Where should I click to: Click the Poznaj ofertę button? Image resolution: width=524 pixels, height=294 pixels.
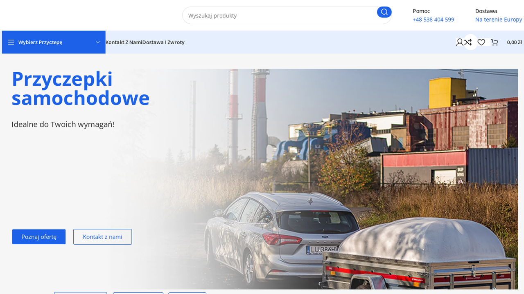pos(39,237)
